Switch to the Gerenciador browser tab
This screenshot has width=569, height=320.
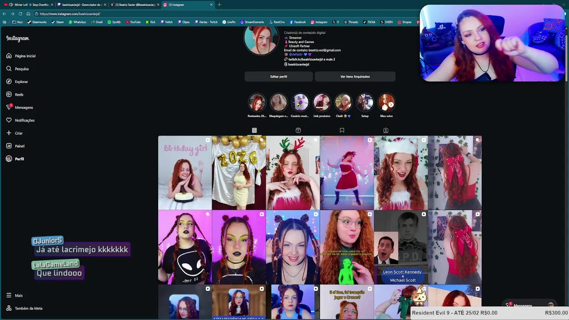tap(82, 4)
